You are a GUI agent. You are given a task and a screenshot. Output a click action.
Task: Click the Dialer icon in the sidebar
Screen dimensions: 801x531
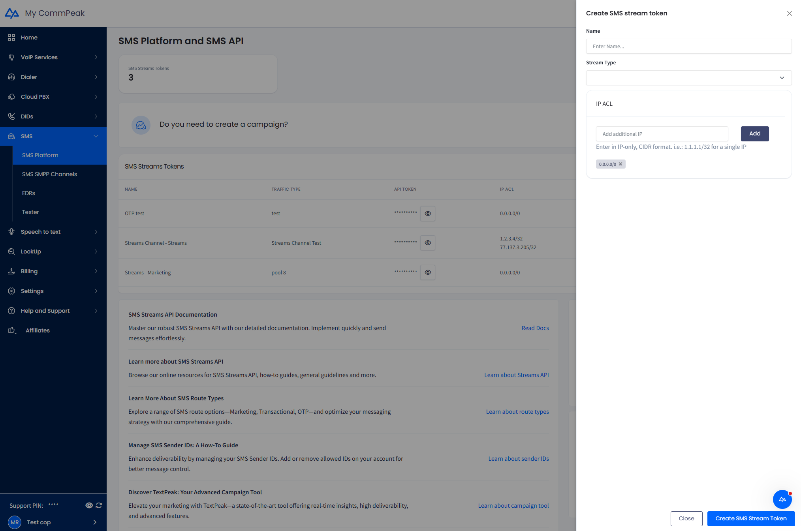pos(11,77)
